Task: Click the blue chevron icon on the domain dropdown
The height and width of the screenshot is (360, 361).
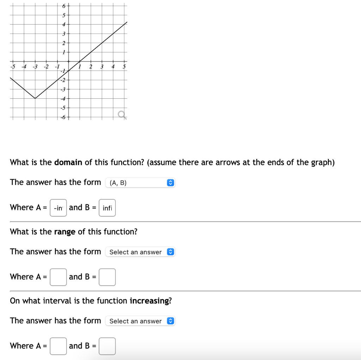Action: coord(170,182)
